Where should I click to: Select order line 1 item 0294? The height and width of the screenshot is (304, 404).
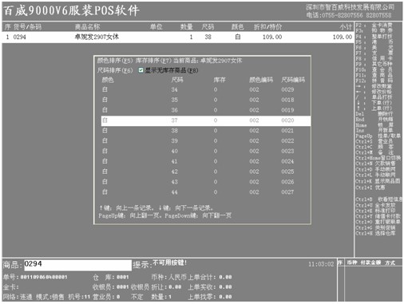point(178,37)
